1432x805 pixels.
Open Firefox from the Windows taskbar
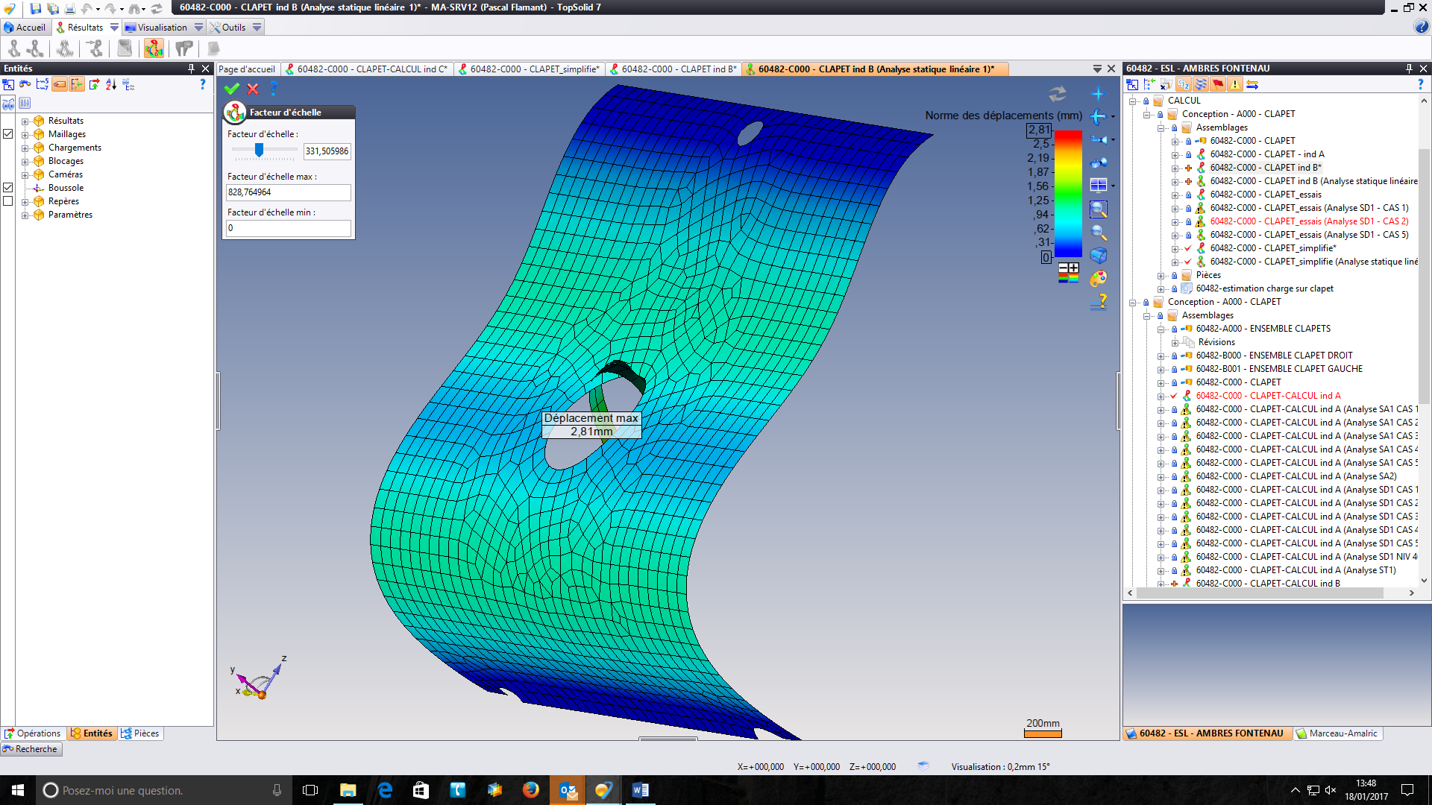coord(531,790)
